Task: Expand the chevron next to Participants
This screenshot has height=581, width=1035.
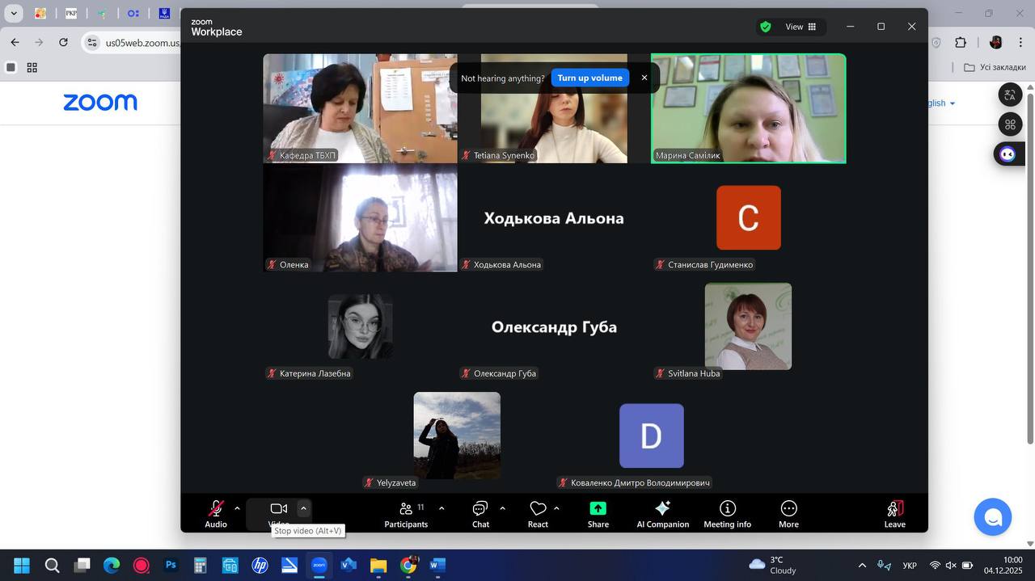Action: click(x=441, y=508)
